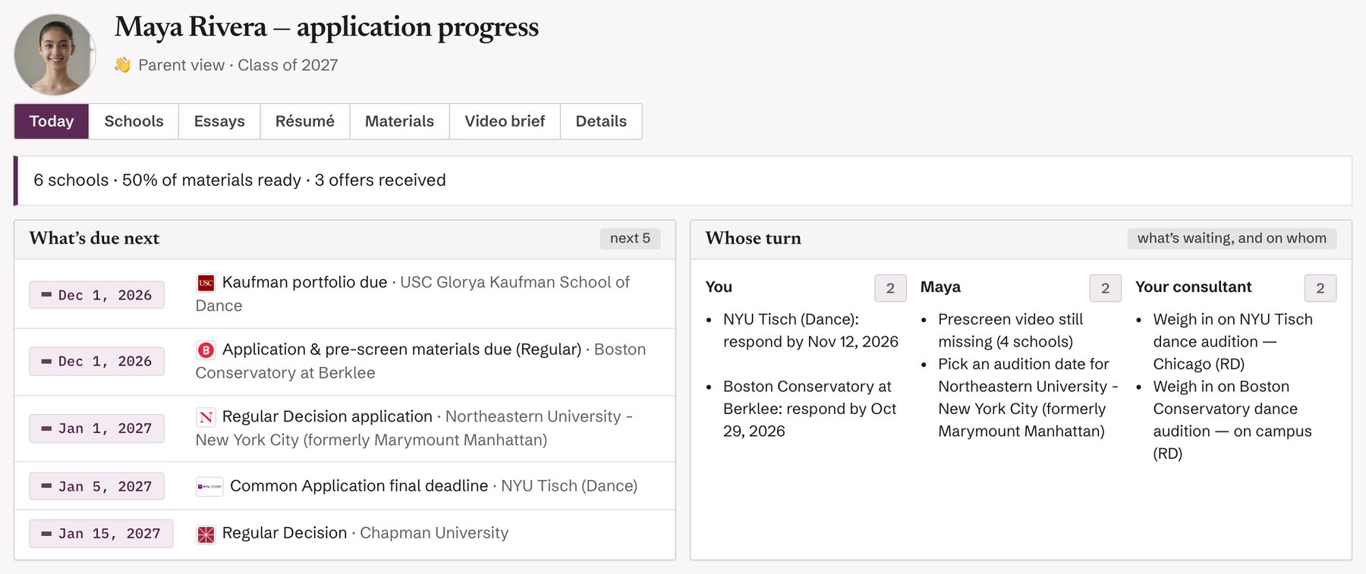Click the count badge next to 'Your consultant'
This screenshot has height=574, width=1366.
tap(1320, 288)
